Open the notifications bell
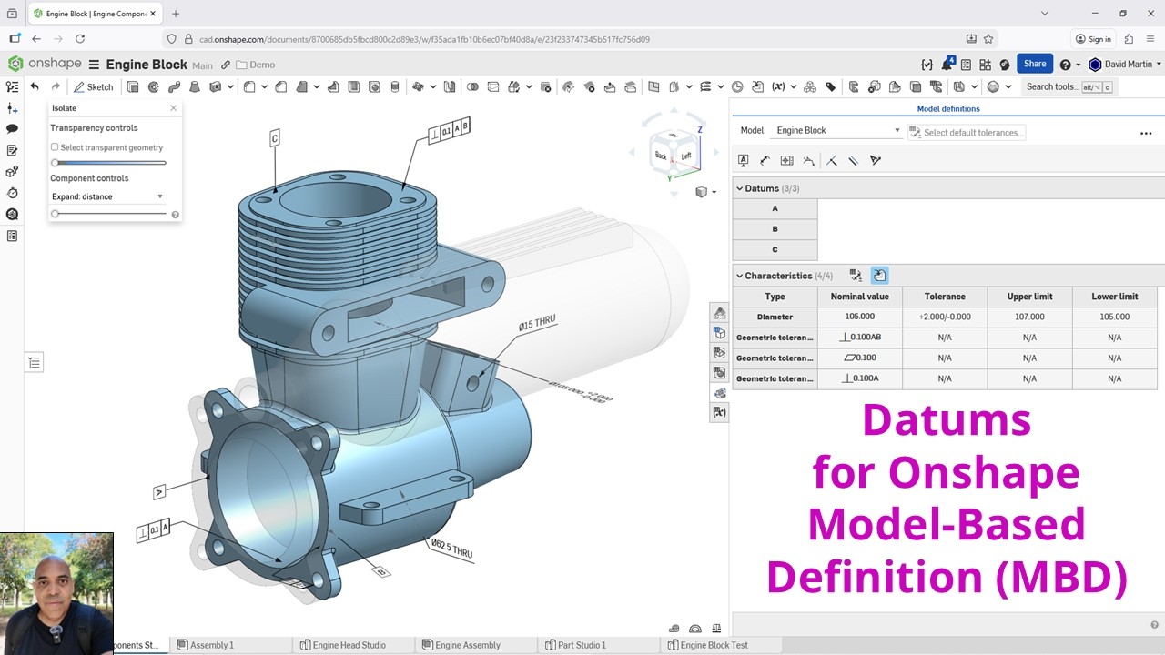 point(947,65)
